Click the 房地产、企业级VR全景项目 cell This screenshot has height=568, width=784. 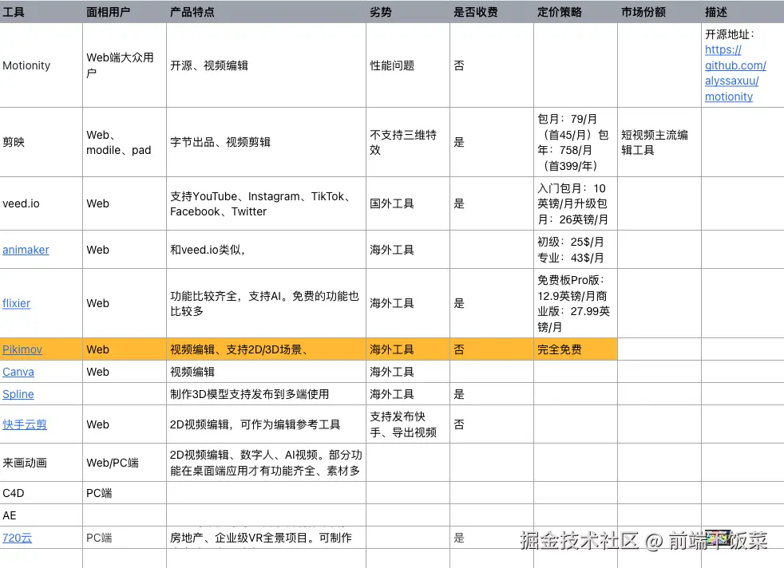tap(266, 538)
